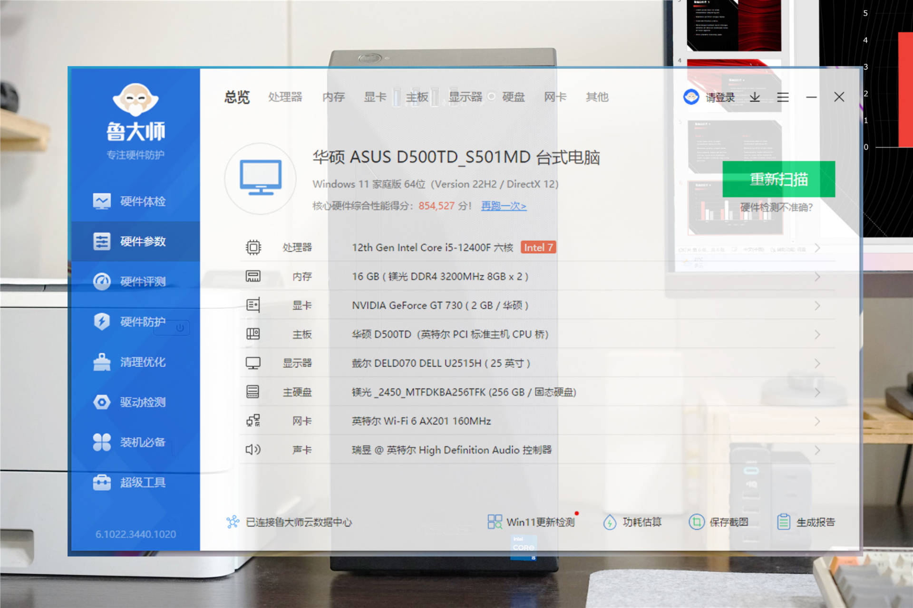Expand the 主板 row chevron

[x=817, y=335]
